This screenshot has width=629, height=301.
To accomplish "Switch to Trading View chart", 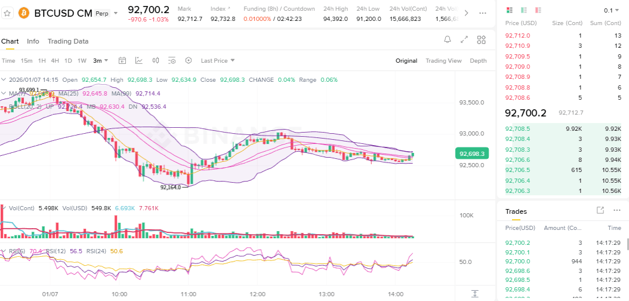I will (443, 60).
